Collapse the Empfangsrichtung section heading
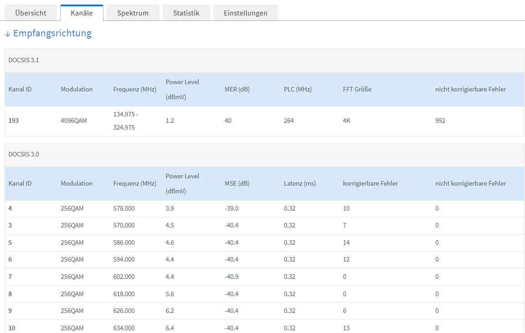 [52, 33]
